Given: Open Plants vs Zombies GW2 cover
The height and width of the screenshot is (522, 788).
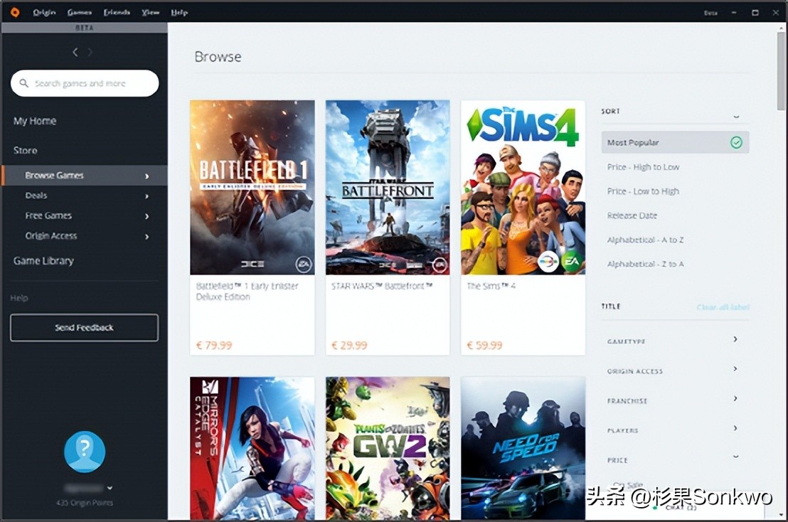Looking at the screenshot, I should click(x=388, y=448).
